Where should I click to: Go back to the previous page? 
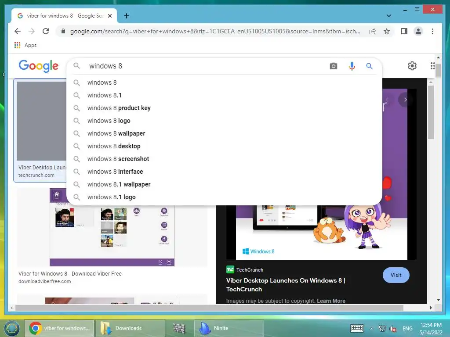(x=18, y=31)
